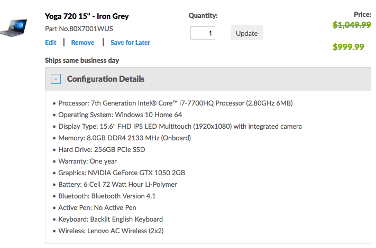Click the Hard Drive 256GB PCIe SSD line
This screenshot has width=376, height=248.
pos(102,150)
